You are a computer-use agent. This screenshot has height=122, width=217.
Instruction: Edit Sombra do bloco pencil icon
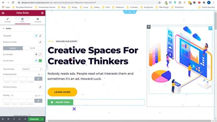40,87
